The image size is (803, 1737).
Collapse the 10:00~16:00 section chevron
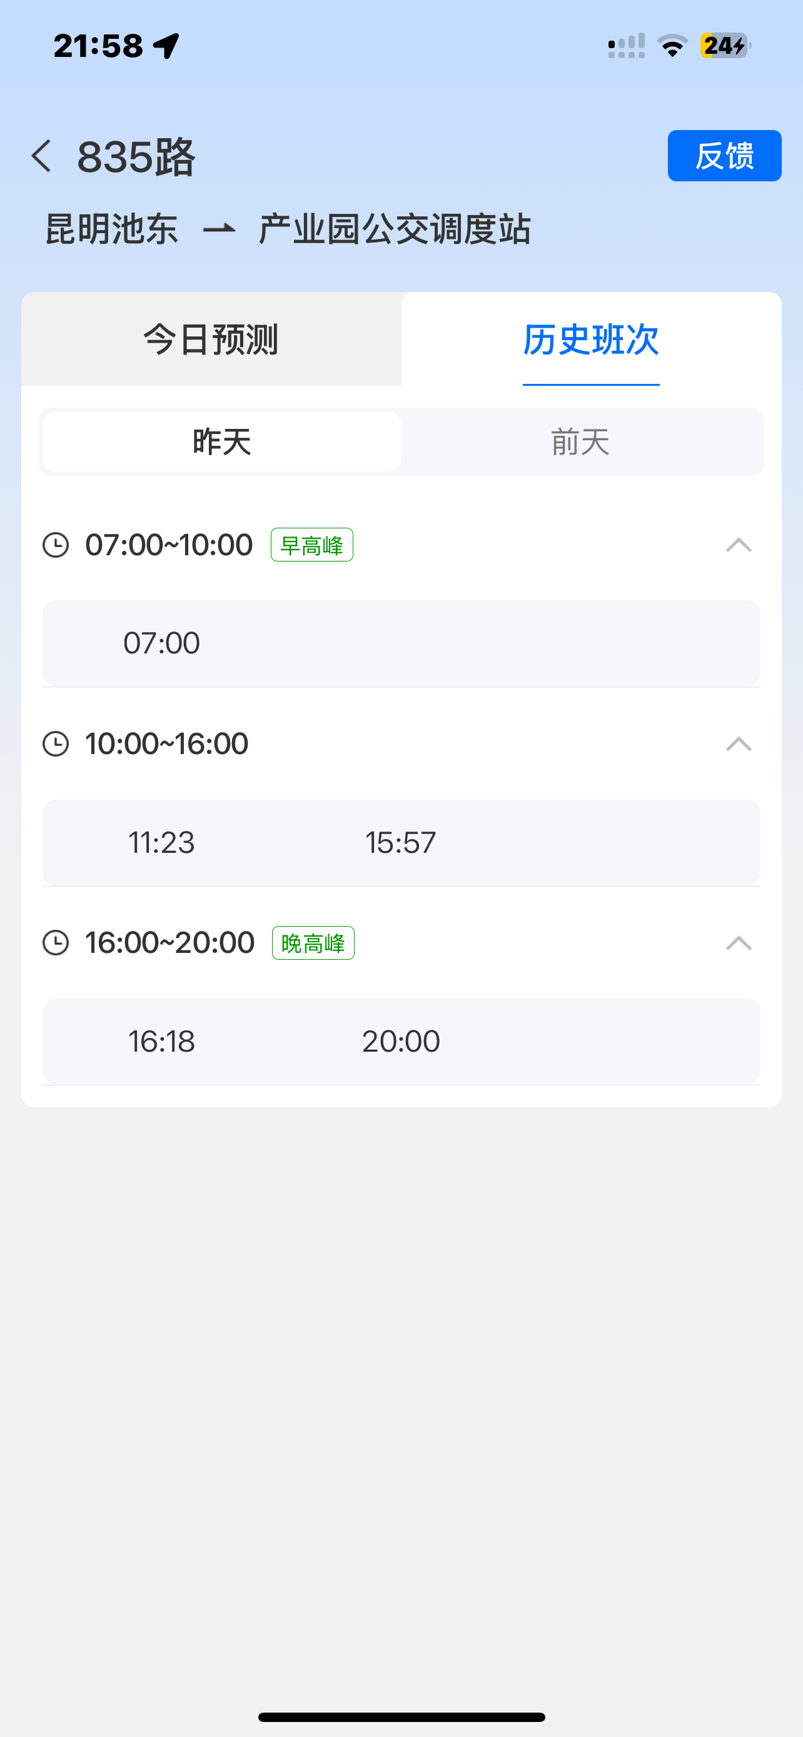point(739,743)
